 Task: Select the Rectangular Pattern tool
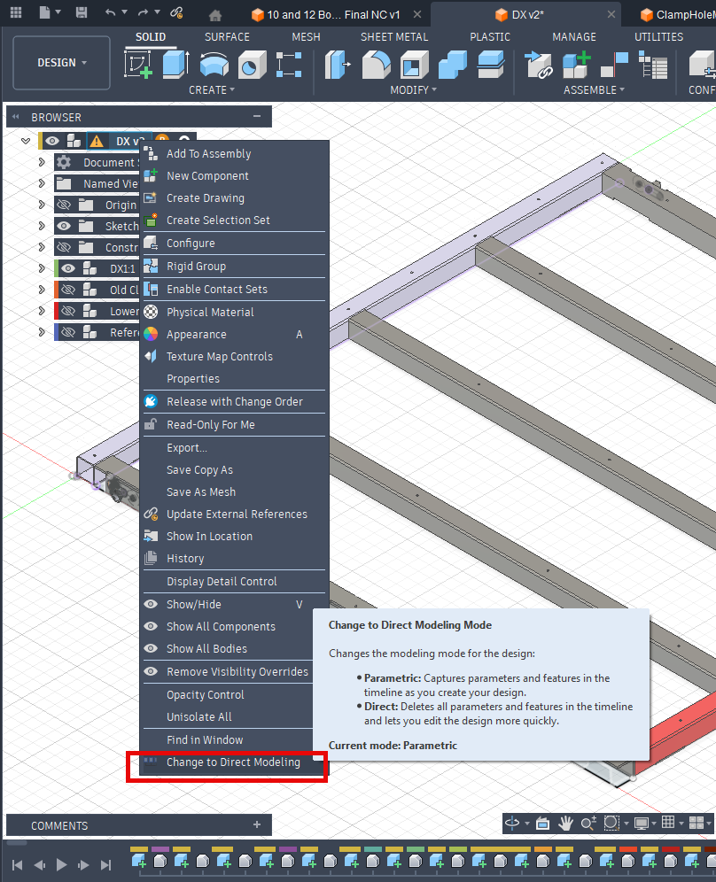click(x=289, y=64)
